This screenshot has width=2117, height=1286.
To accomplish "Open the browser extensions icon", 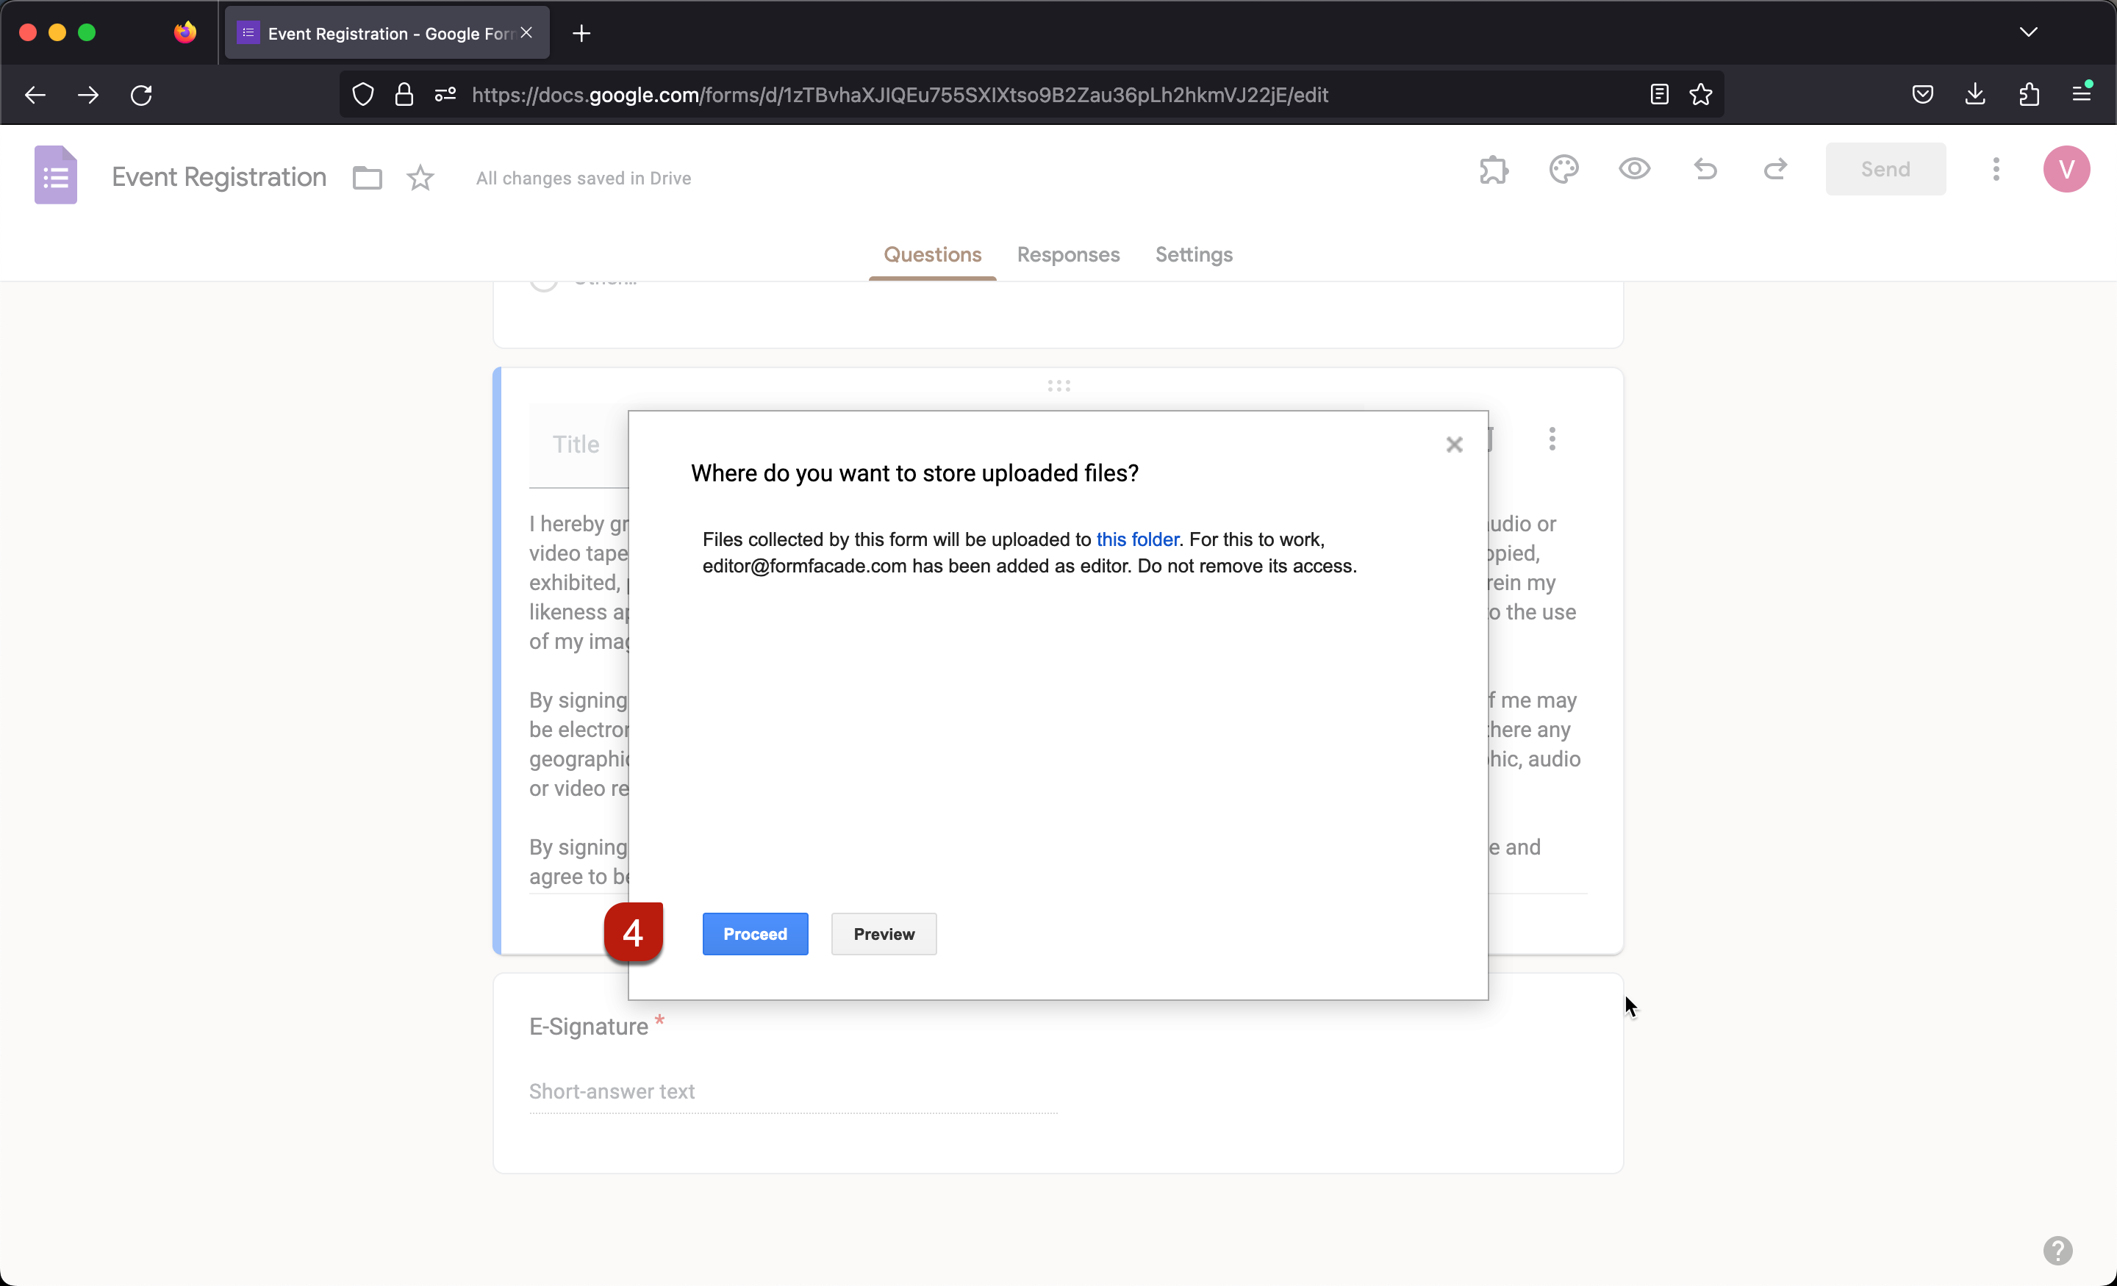I will [x=2029, y=95].
